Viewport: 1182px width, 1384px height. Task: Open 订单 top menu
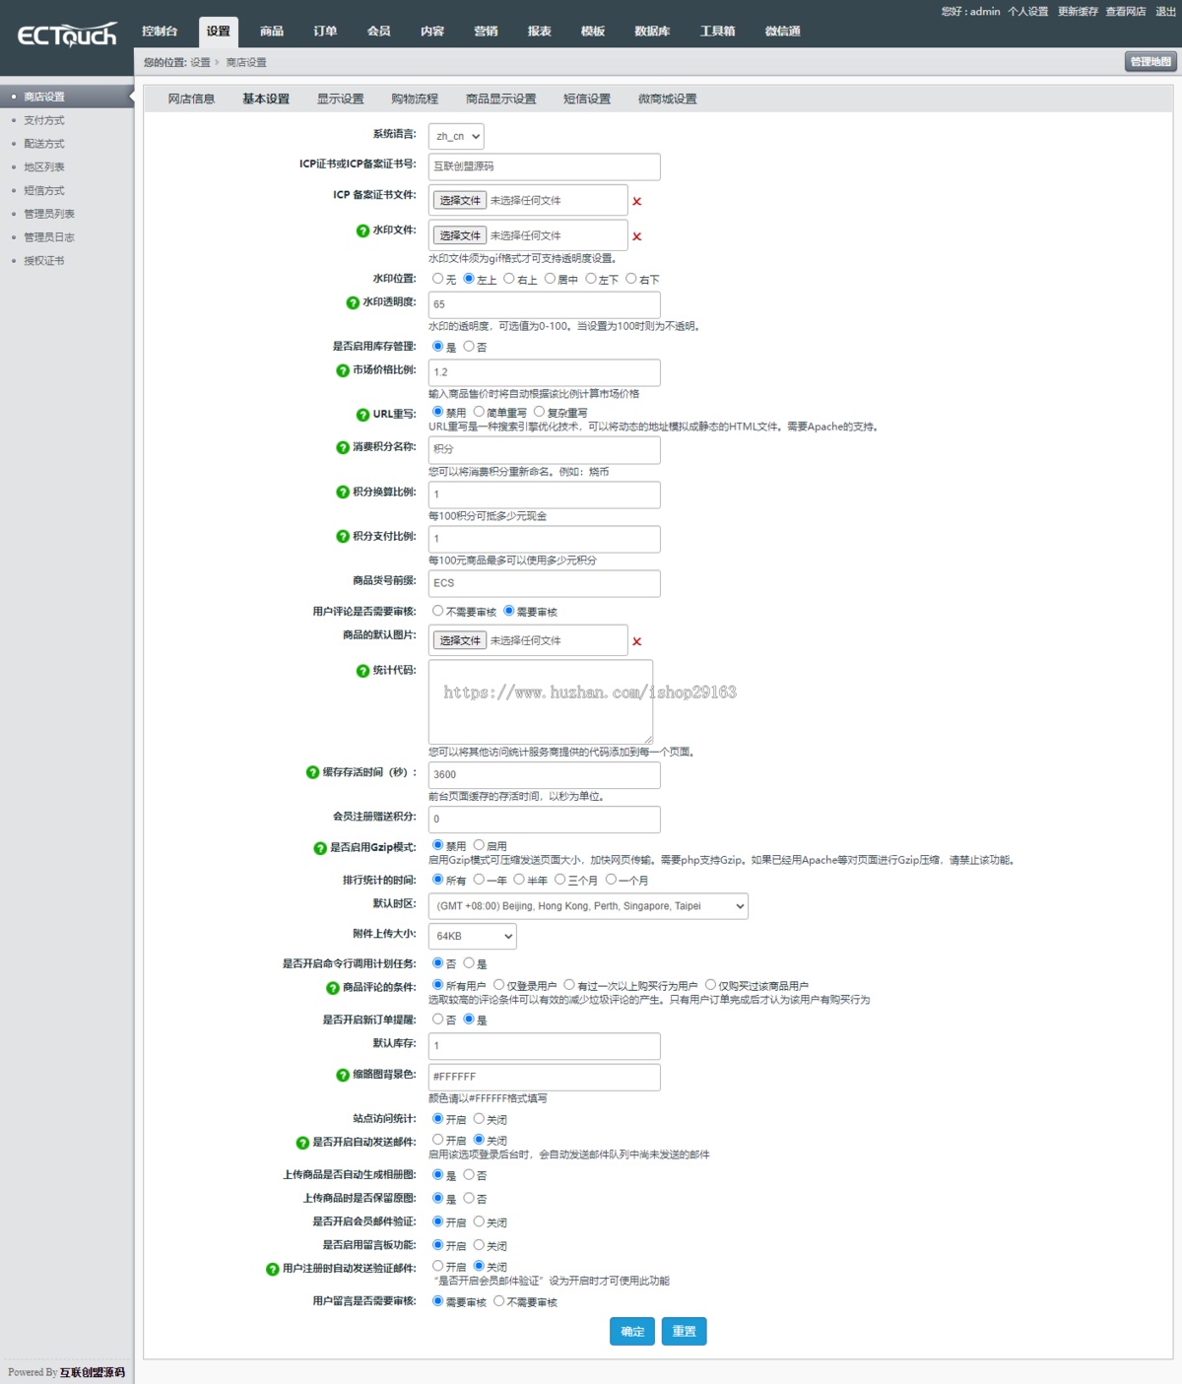(x=325, y=32)
